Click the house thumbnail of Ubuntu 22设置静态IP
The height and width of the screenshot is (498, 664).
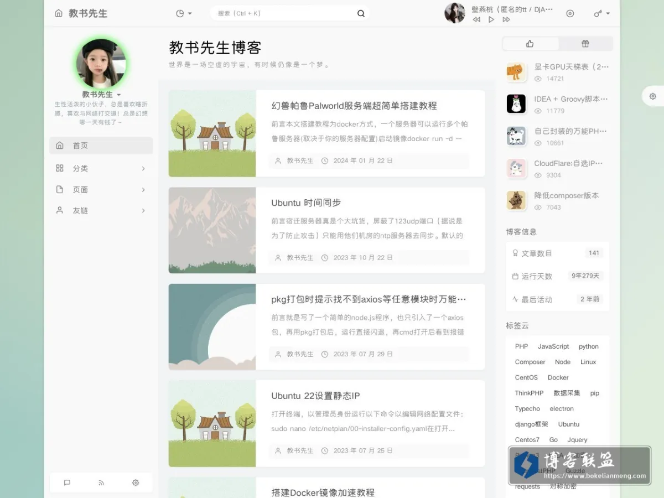coord(212,423)
